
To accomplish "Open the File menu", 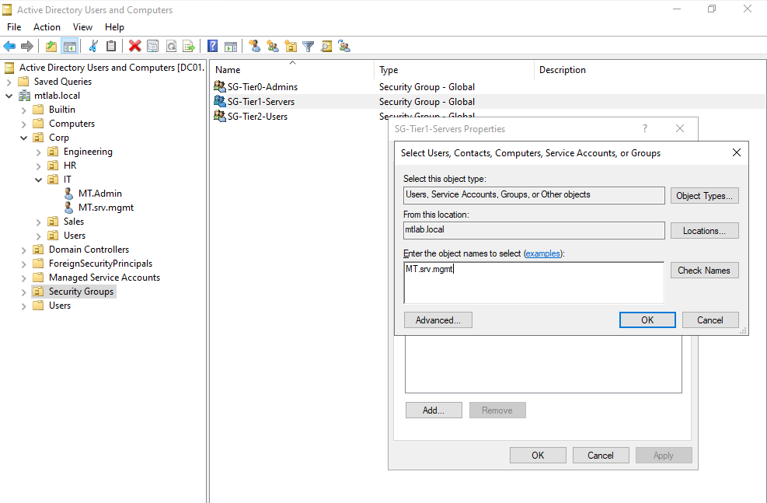I will tap(14, 27).
